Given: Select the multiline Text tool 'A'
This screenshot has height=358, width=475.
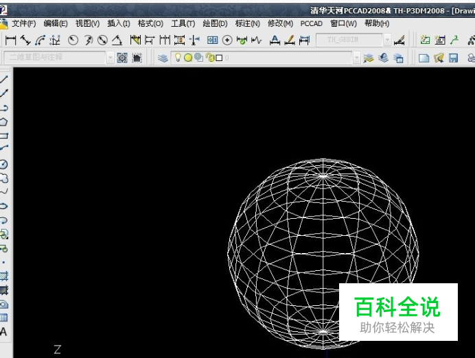Looking at the screenshot, I should coord(4,332).
